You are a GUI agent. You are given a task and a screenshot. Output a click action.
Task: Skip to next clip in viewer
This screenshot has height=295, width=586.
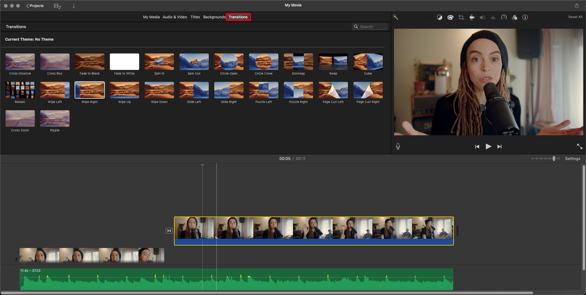pyautogui.click(x=499, y=147)
